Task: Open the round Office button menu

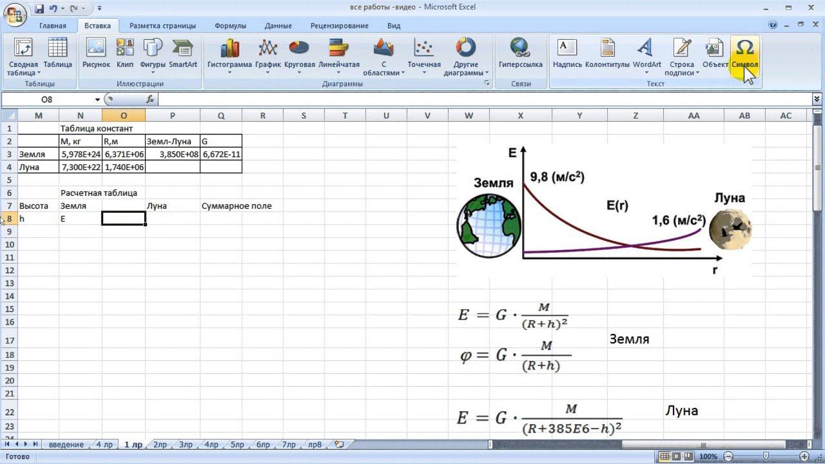Action: point(15,13)
